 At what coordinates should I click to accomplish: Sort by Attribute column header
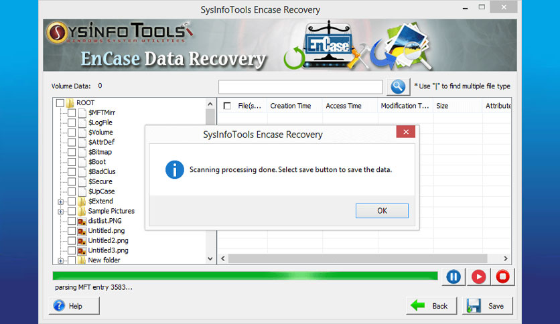(x=497, y=106)
